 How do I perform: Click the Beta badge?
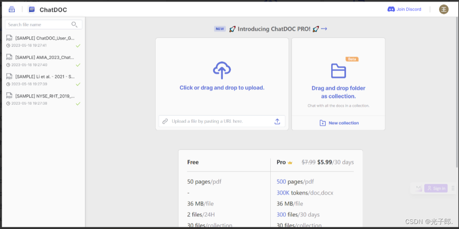pos(352,59)
